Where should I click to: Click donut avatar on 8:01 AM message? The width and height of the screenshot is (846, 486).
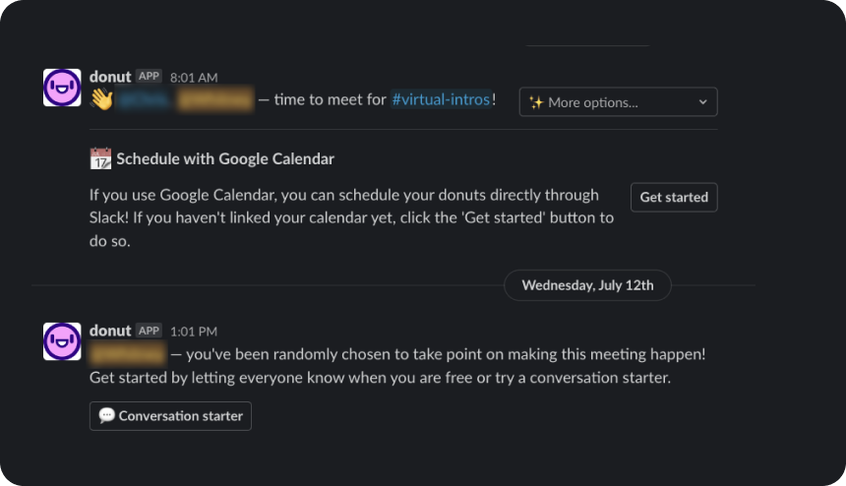coord(62,88)
